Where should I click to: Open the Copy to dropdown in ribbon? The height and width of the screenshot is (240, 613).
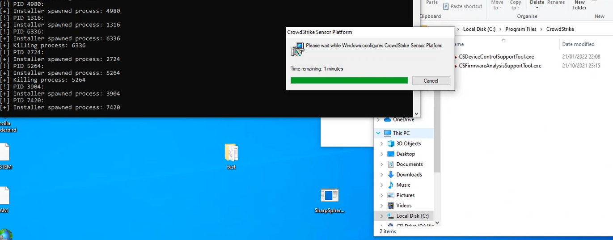516,5
